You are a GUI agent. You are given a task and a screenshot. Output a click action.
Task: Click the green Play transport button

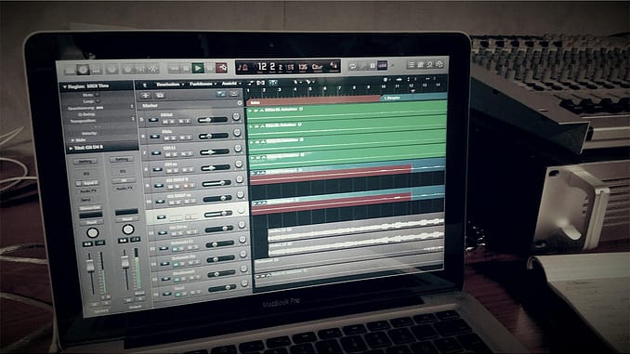tap(197, 69)
